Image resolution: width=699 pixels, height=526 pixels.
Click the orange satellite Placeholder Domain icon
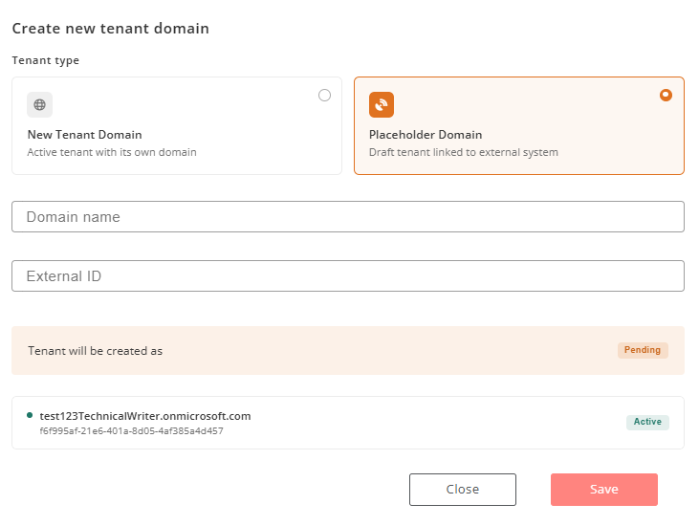click(382, 105)
